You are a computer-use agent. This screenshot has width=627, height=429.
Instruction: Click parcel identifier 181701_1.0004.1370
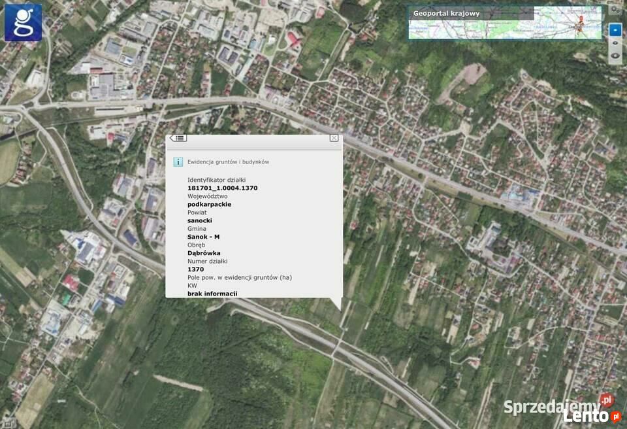point(222,188)
